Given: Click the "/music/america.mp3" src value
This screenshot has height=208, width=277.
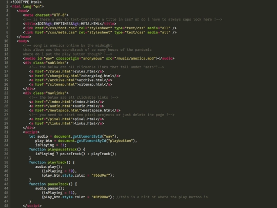Looking at the screenshot, I should (136, 59).
